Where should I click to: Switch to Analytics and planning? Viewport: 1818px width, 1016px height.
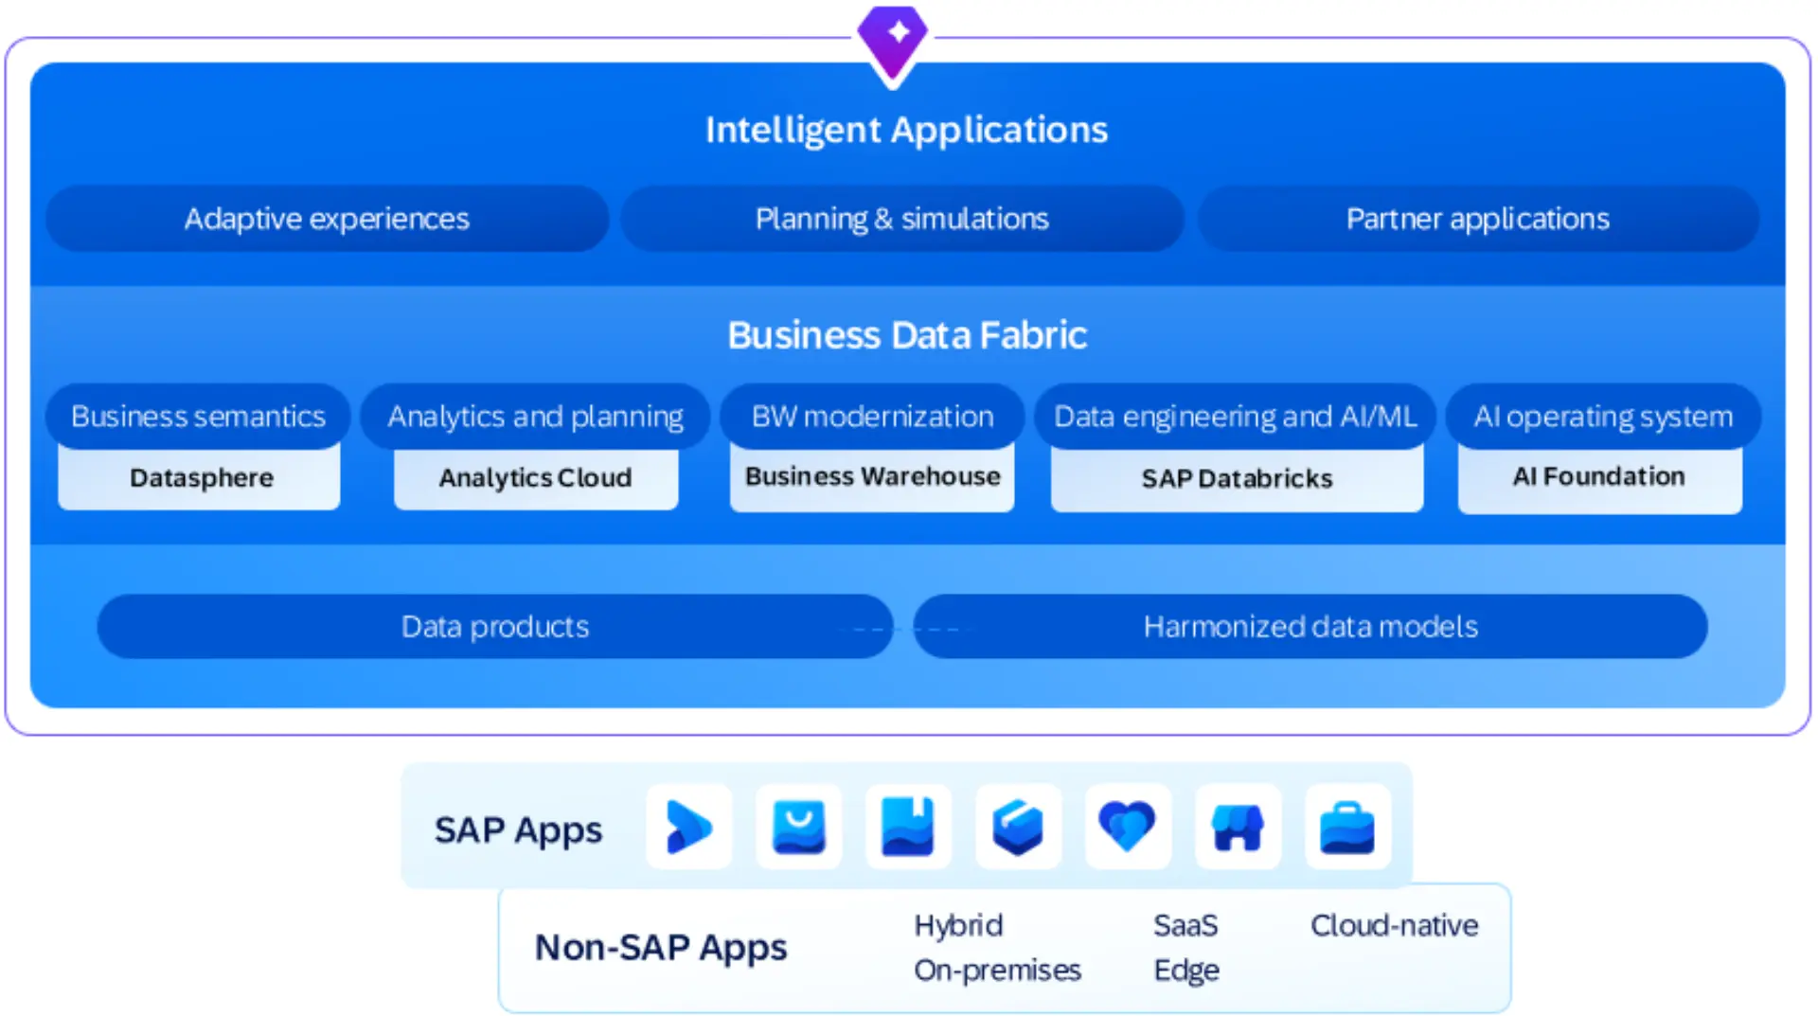point(536,417)
